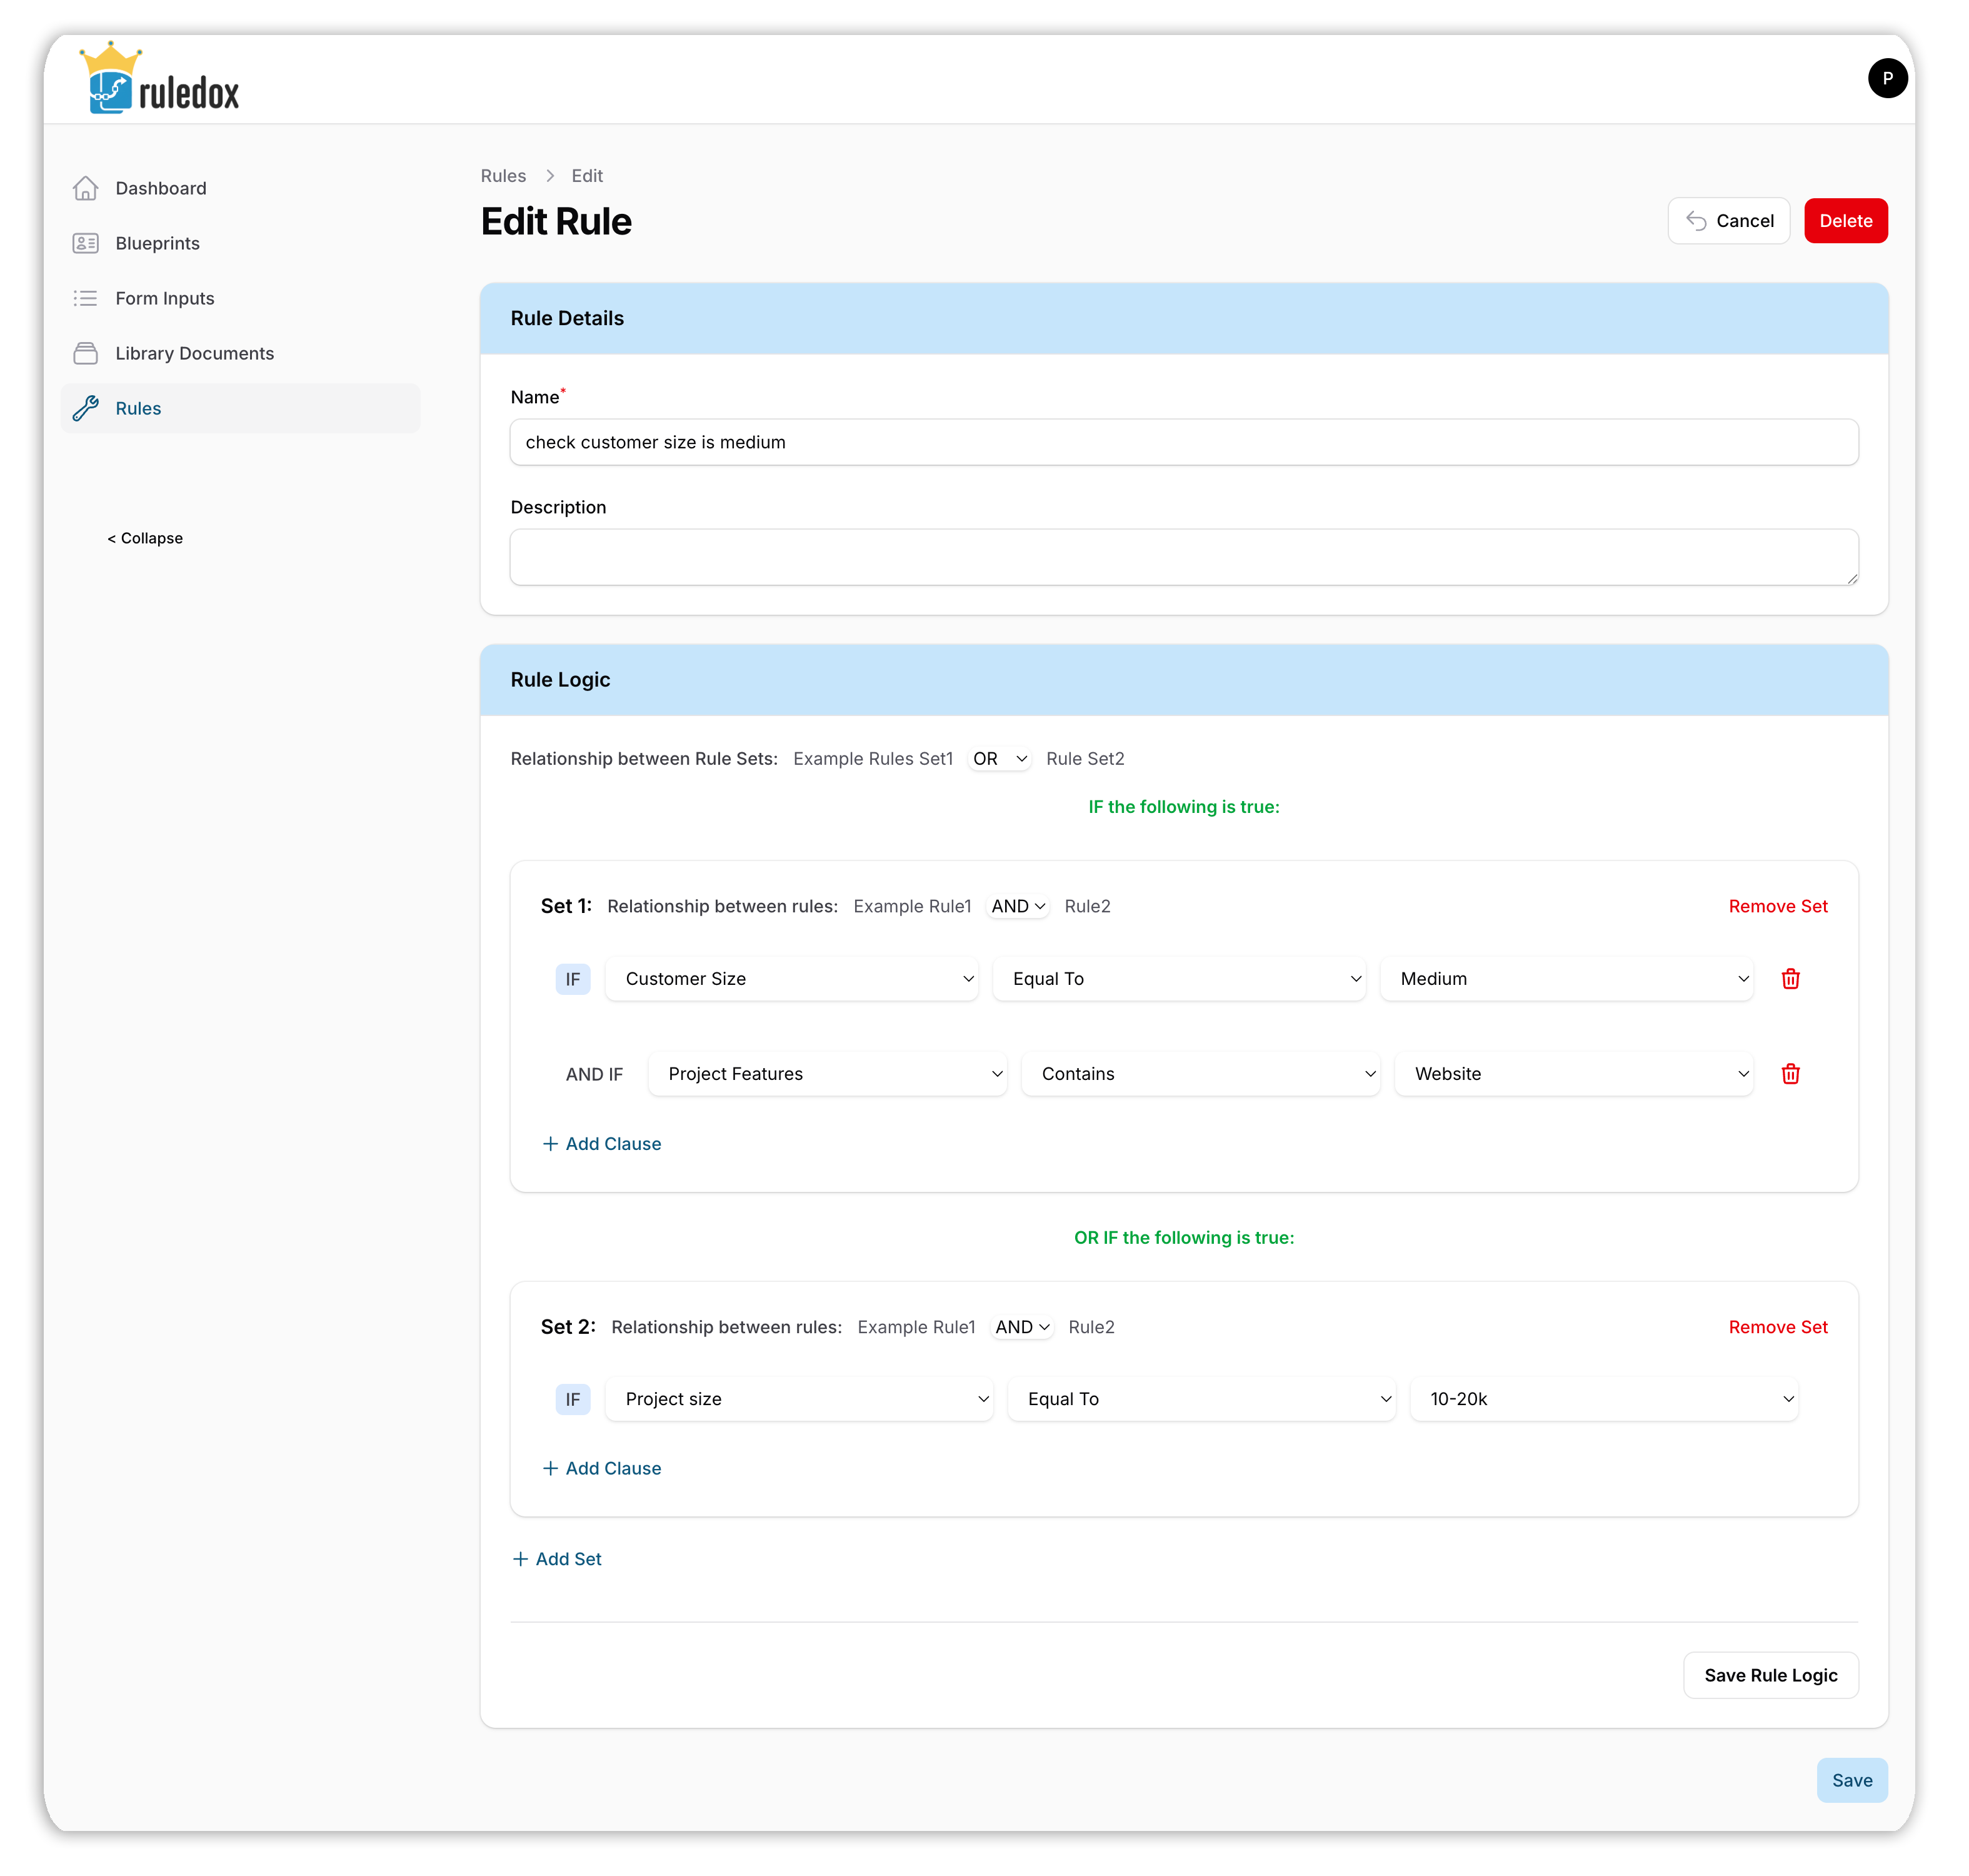Click the Rules wrench icon
The width and height of the screenshot is (1969, 1876).
coord(86,408)
